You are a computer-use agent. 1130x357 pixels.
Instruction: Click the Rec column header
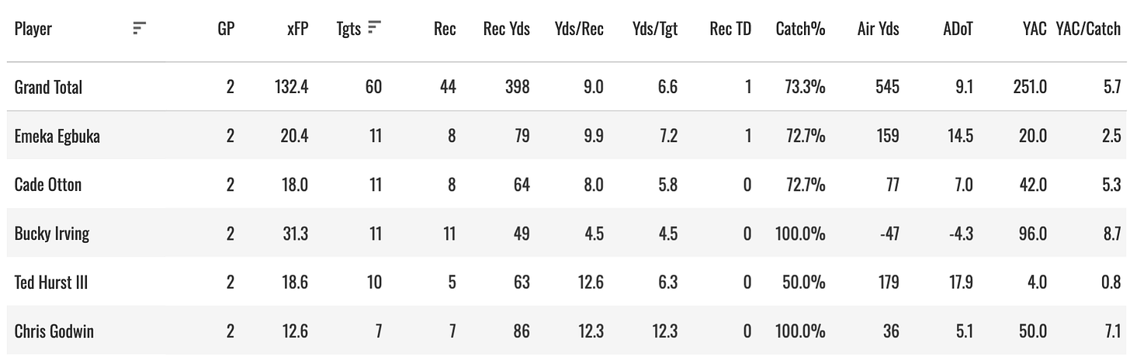[445, 29]
